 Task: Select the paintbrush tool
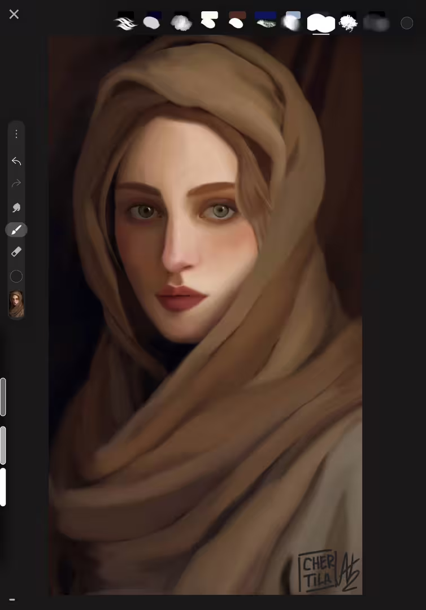[x=16, y=230]
